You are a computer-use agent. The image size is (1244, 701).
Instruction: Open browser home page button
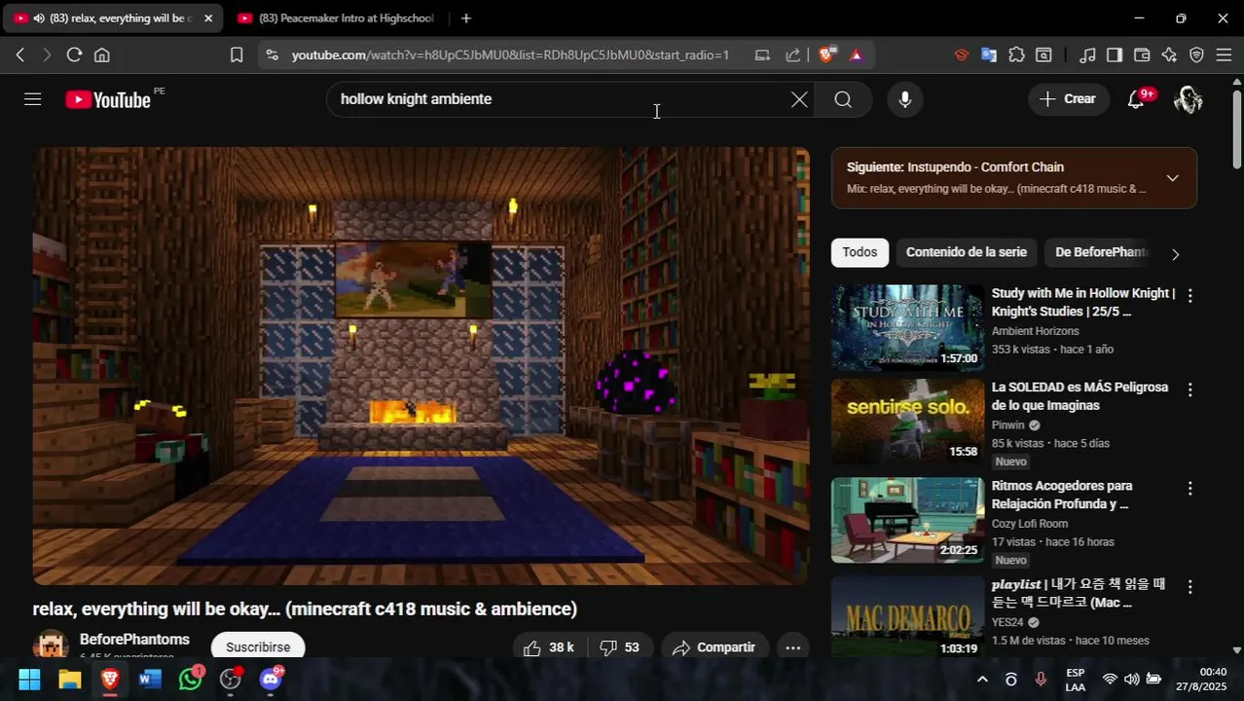[101, 55]
